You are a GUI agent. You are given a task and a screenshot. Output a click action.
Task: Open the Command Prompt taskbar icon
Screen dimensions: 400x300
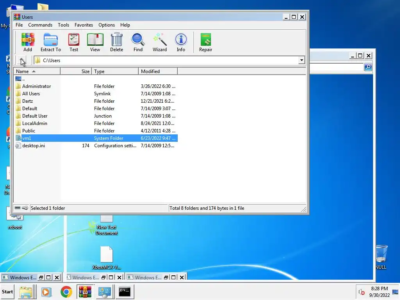[x=125, y=292]
